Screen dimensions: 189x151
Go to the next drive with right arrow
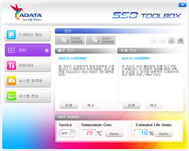pos(163,40)
